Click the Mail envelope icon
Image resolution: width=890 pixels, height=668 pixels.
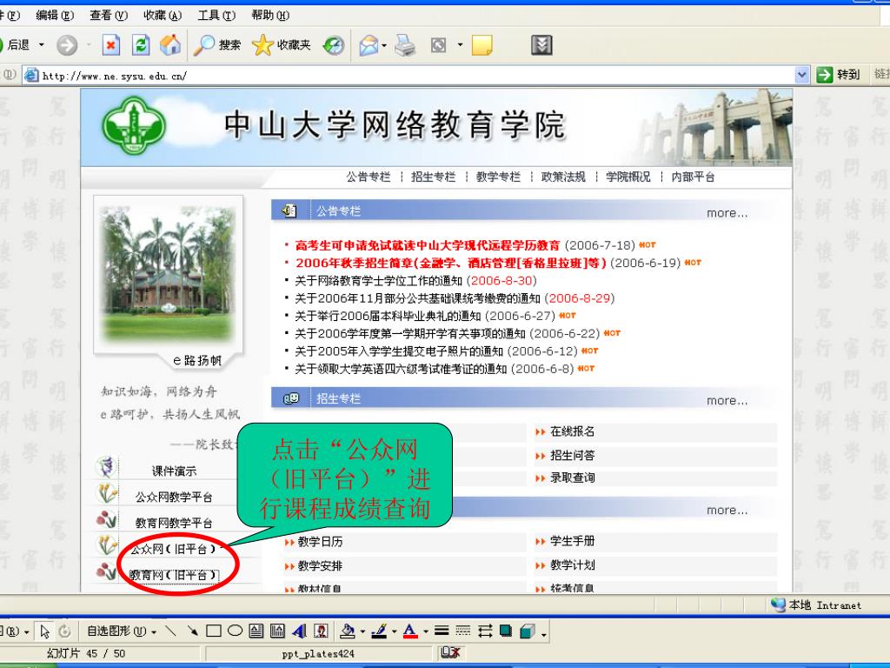[x=369, y=45]
